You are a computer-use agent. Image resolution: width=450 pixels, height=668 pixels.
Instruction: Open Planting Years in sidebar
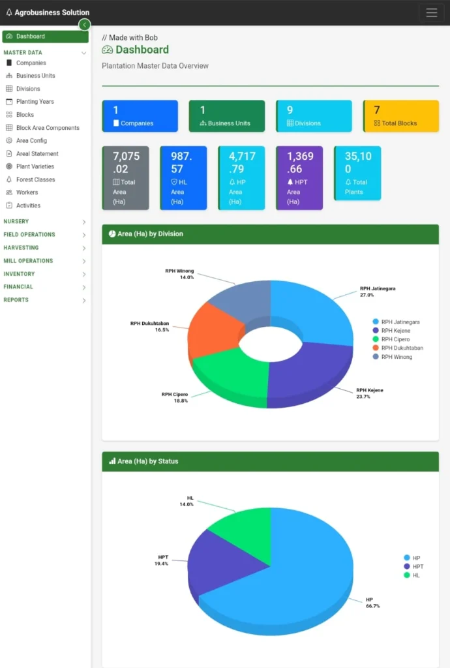point(35,101)
